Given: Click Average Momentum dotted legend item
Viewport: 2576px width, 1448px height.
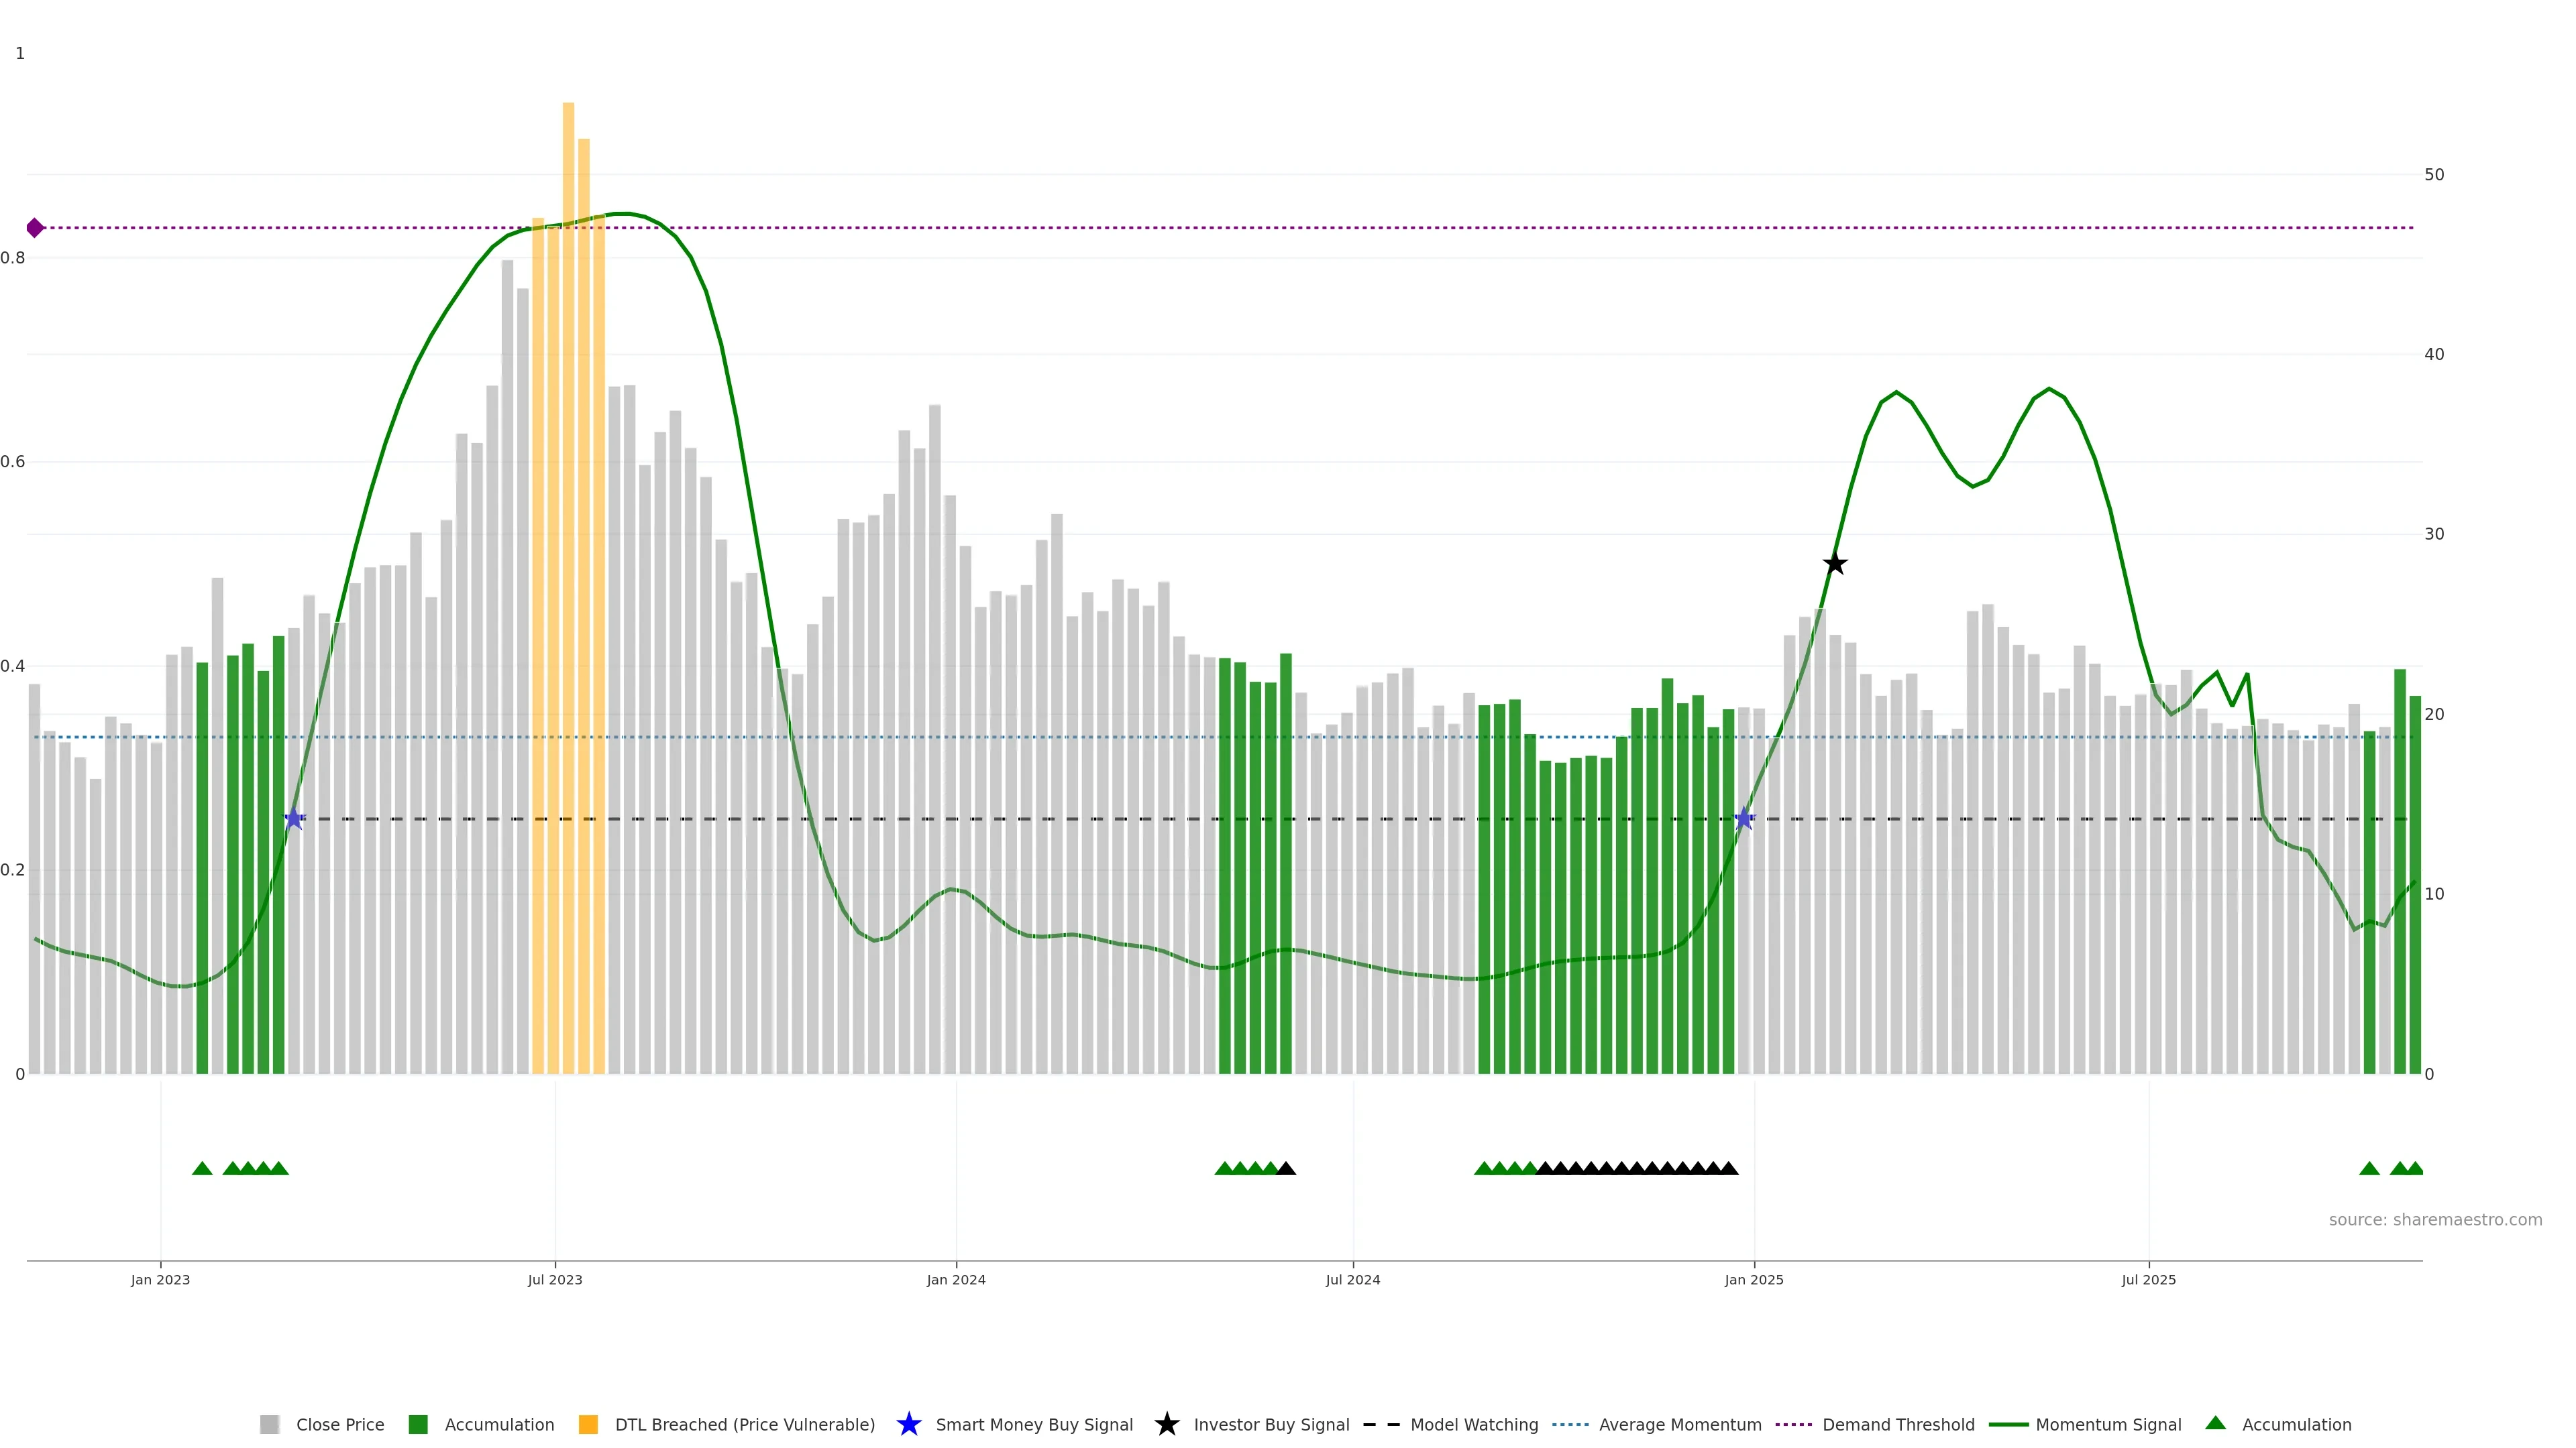Looking at the screenshot, I should point(1570,1424).
